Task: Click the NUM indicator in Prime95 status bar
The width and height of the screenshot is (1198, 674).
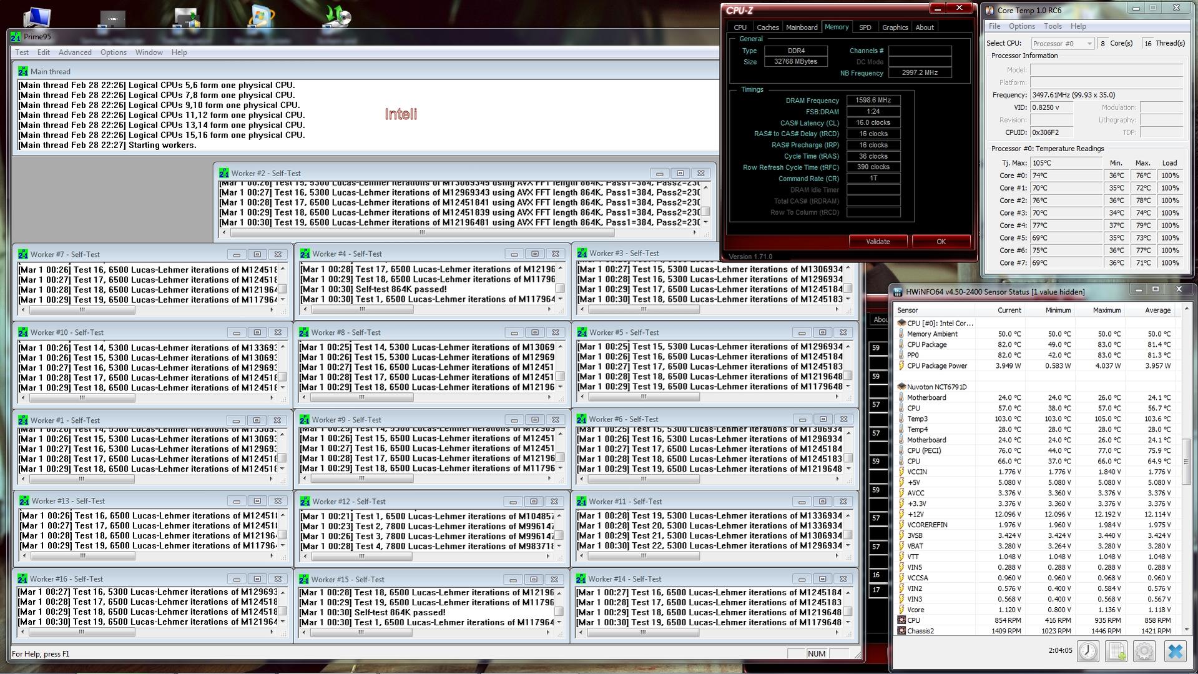Action: [817, 654]
